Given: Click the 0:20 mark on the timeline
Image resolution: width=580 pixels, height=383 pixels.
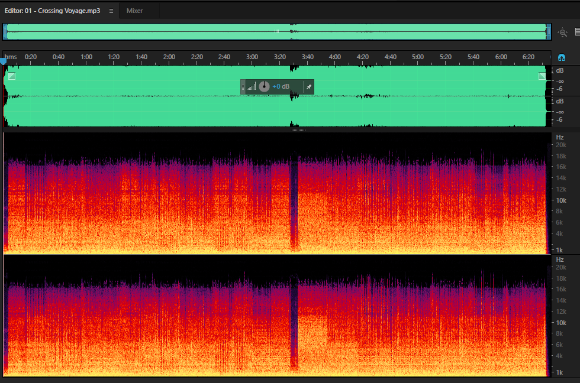Looking at the screenshot, I should pyautogui.click(x=31, y=57).
